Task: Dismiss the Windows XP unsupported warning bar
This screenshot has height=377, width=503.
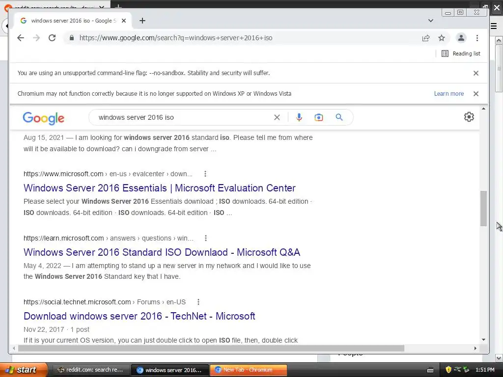Action: (x=475, y=94)
